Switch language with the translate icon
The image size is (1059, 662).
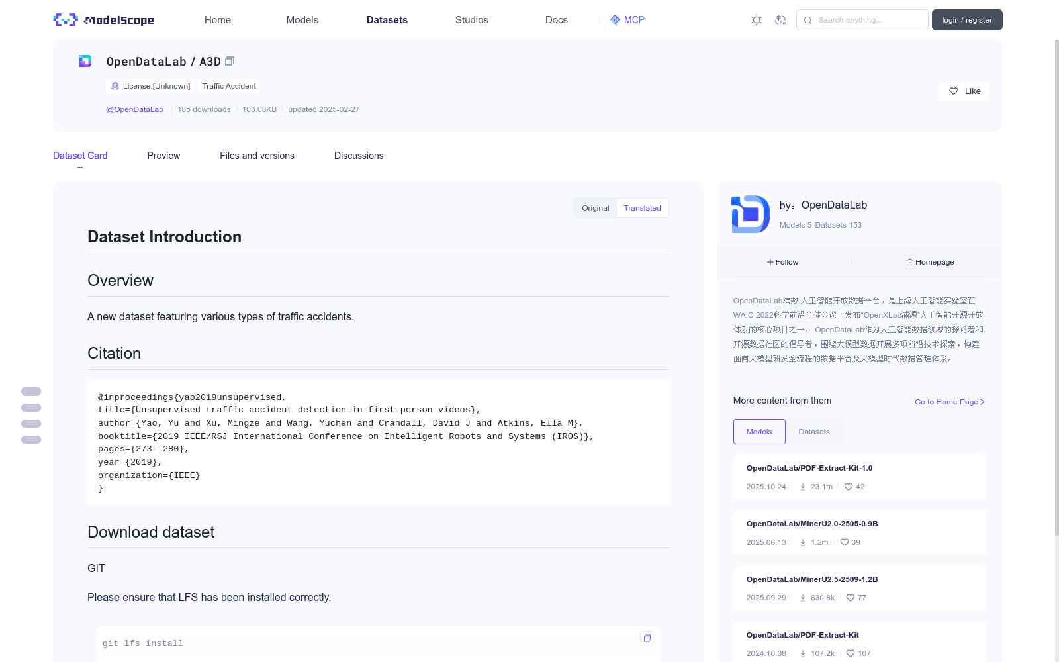780,20
